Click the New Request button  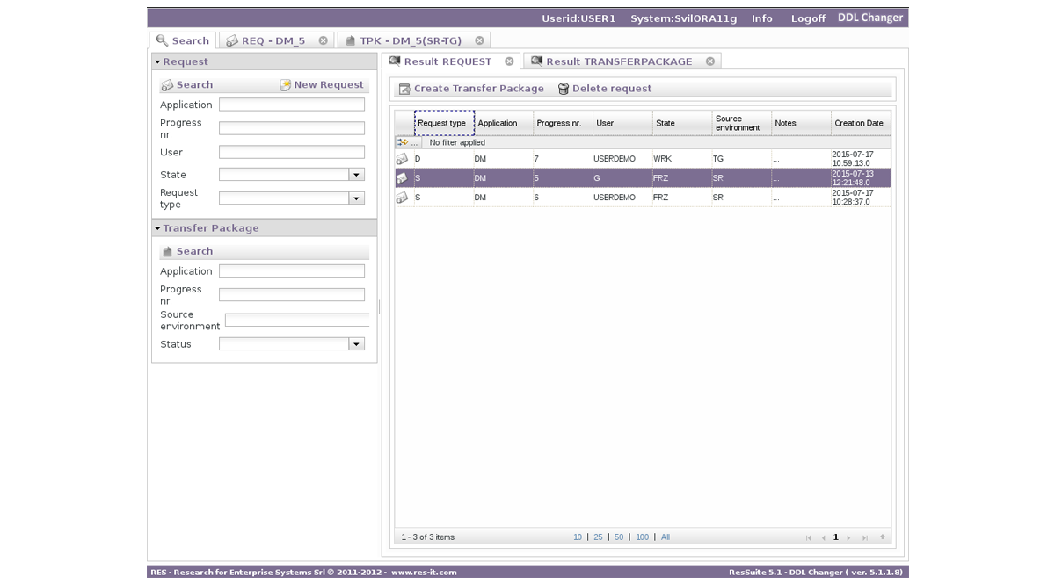[x=322, y=85]
